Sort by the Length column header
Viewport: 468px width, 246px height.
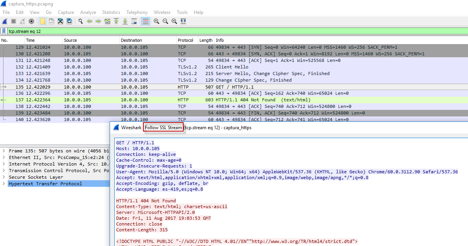tap(206, 40)
